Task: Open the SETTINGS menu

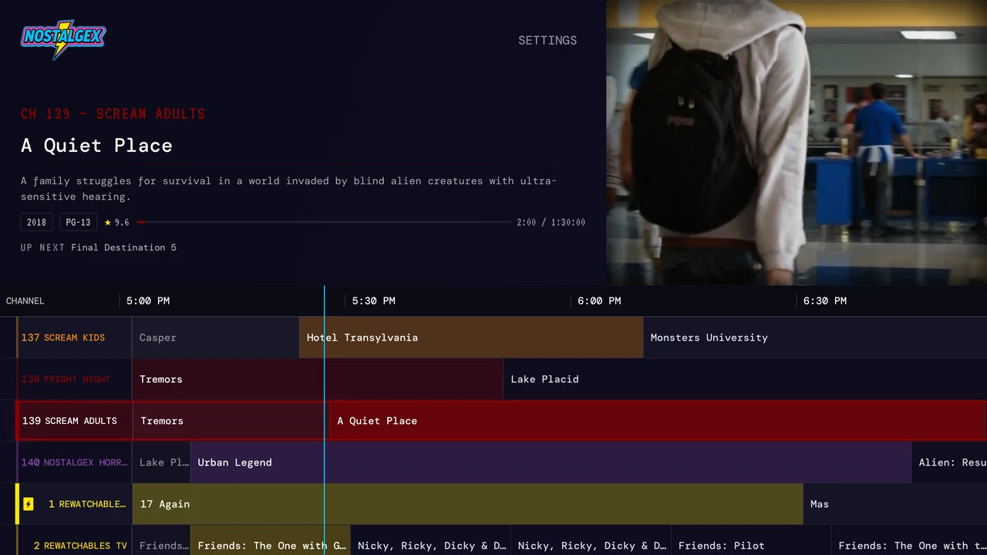Action: [x=547, y=40]
